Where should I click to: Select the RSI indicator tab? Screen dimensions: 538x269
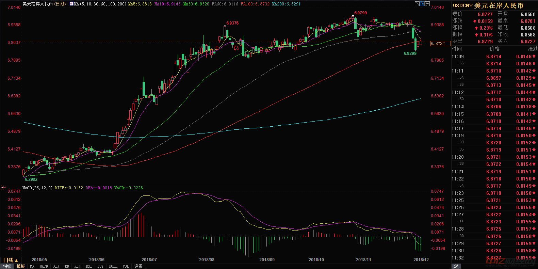(x=89, y=266)
